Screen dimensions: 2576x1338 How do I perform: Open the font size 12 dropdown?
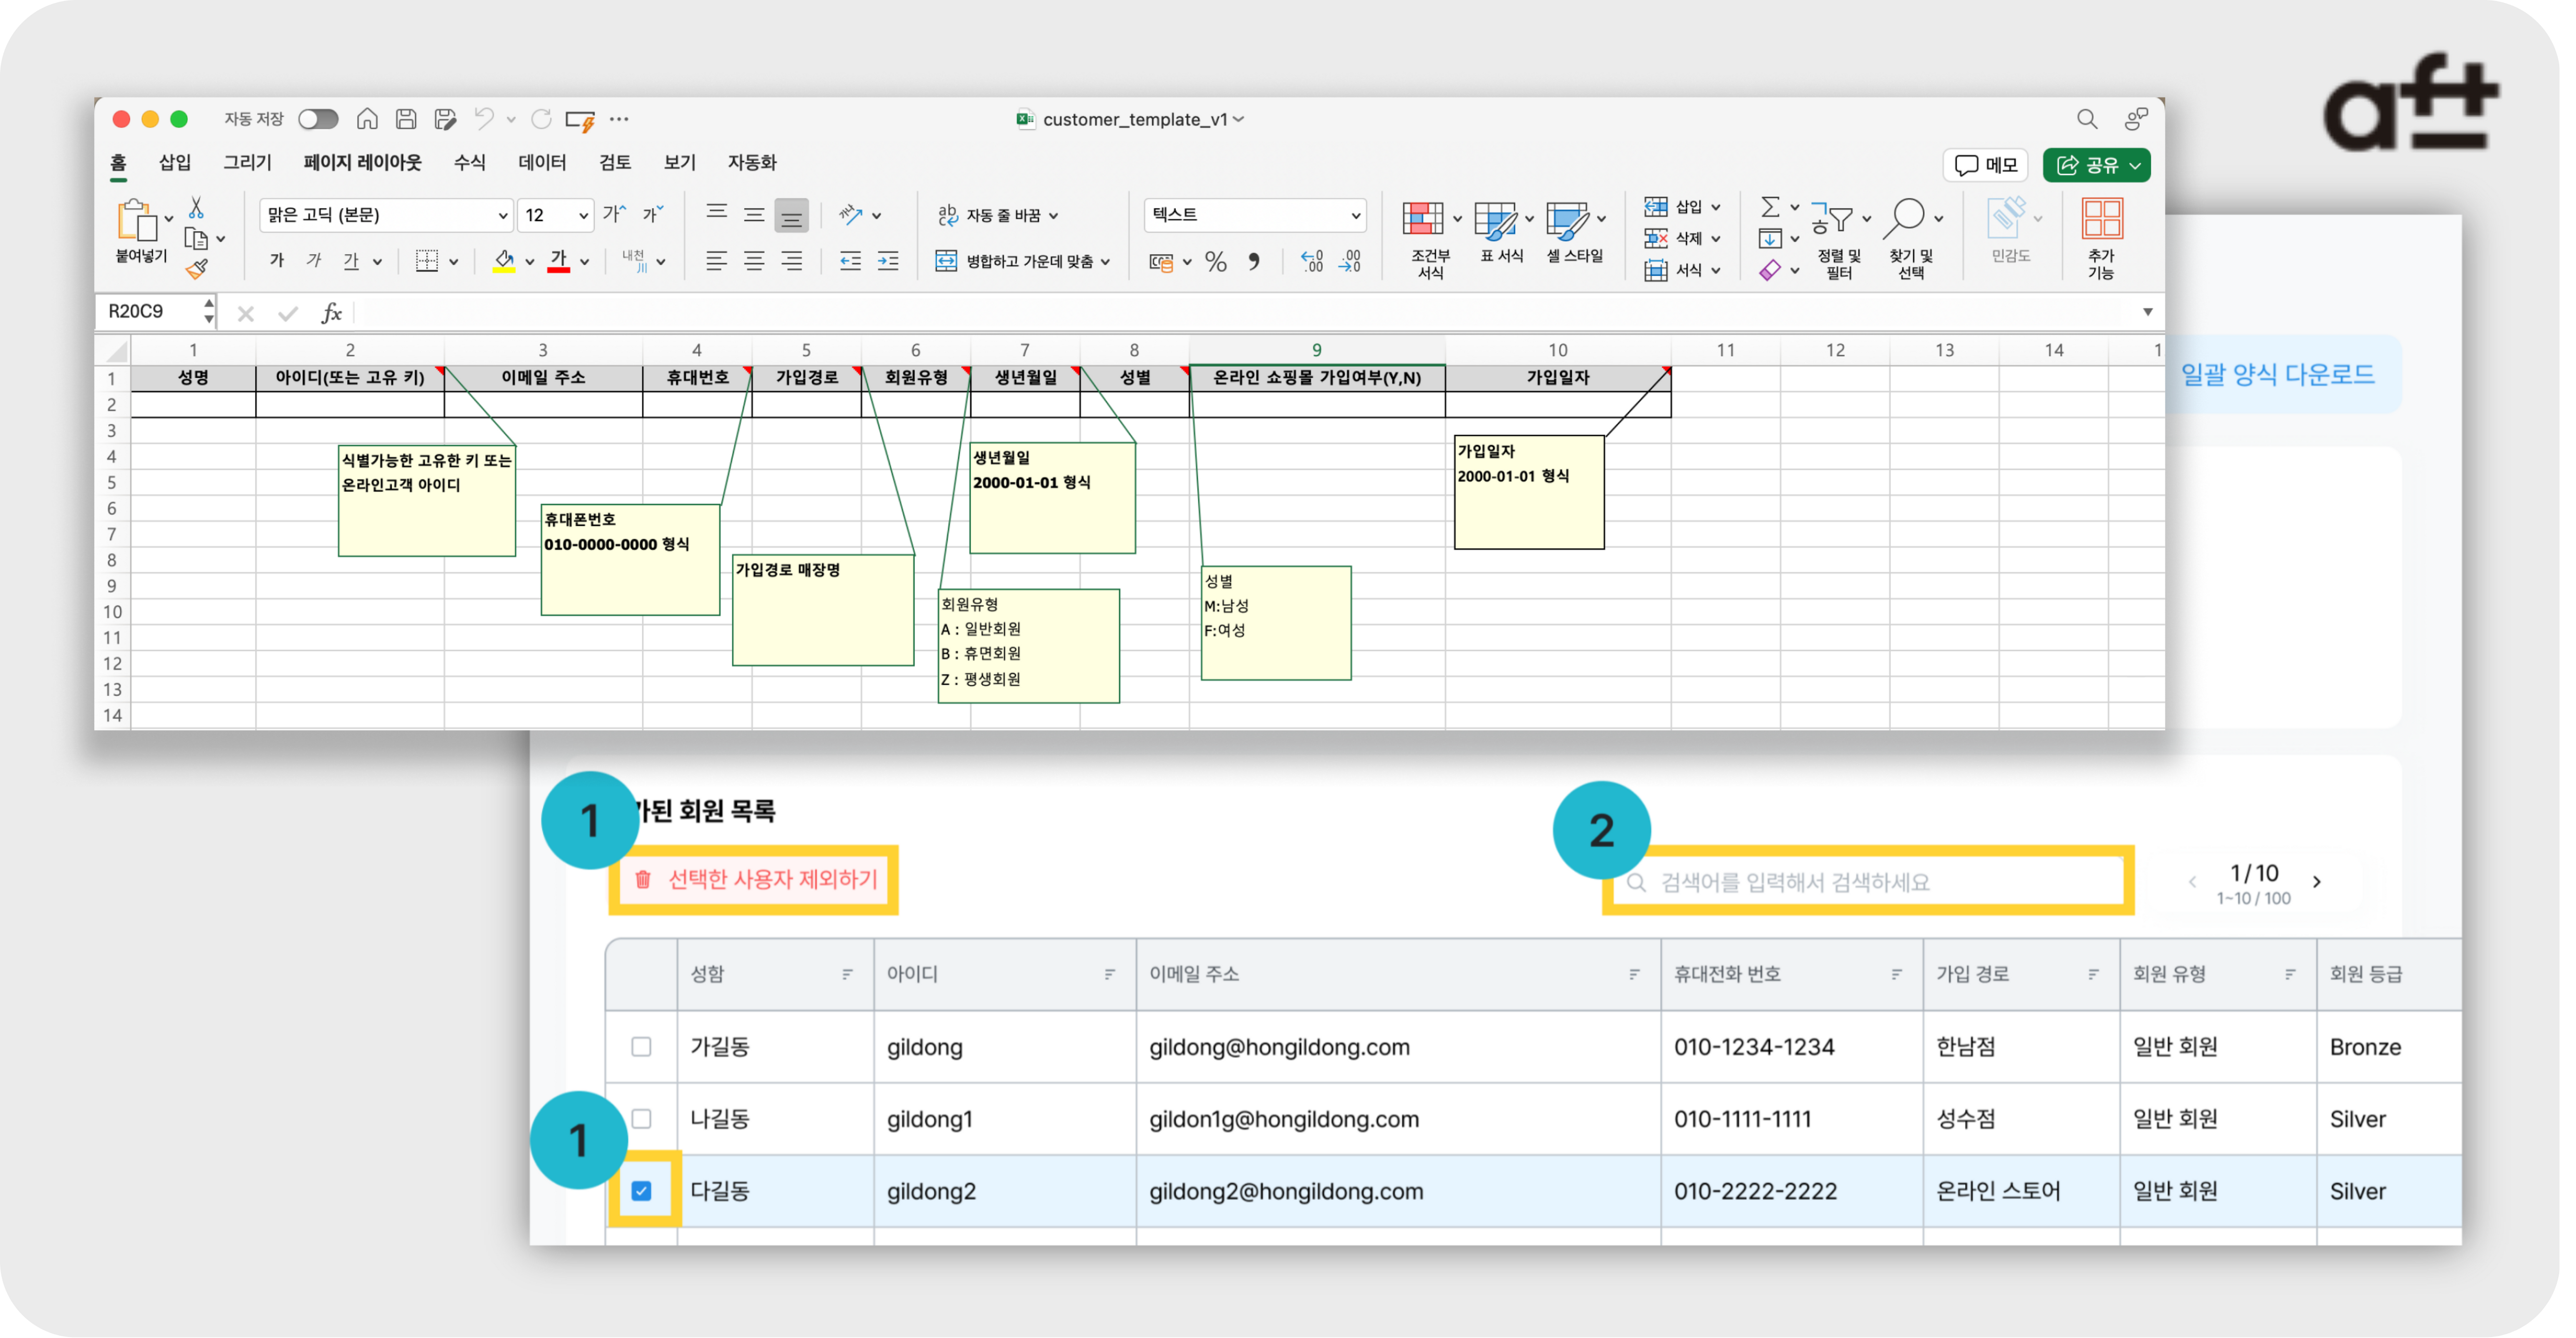(x=583, y=215)
